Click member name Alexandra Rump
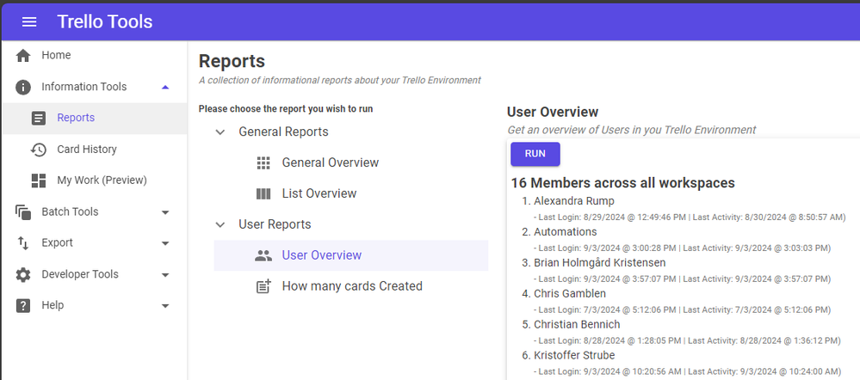This screenshot has width=860, height=380. coord(573,201)
